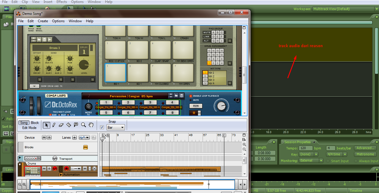Select Hit 2 in Hit Type list
The image size is (379, 193).
coord(212,76)
